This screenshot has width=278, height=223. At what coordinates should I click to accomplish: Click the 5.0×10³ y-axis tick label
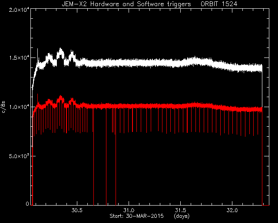coord(19,156)
